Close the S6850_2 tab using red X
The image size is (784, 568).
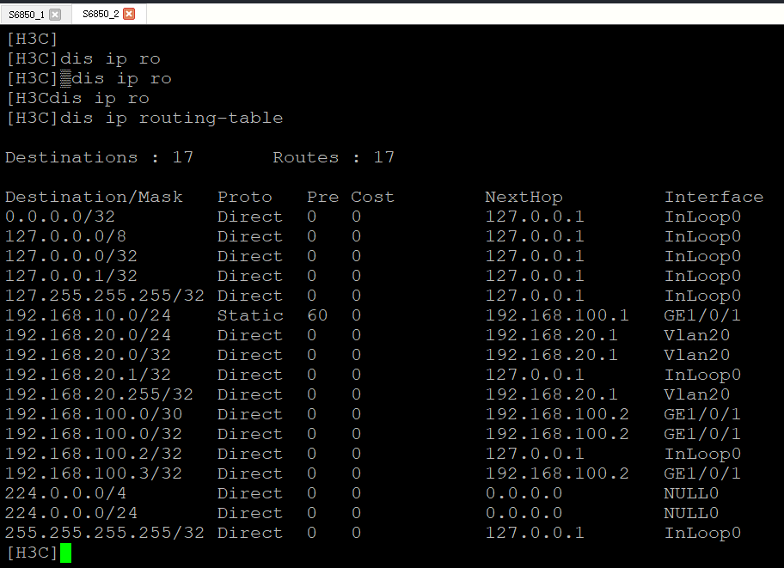click(x=129, y=14)
